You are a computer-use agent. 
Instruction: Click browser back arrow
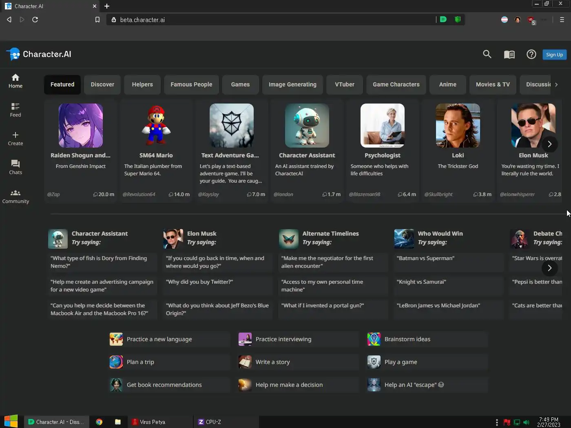(x=9, y=20)
